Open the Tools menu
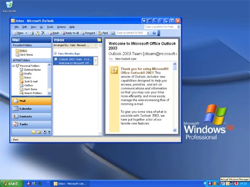 (50, 27)
